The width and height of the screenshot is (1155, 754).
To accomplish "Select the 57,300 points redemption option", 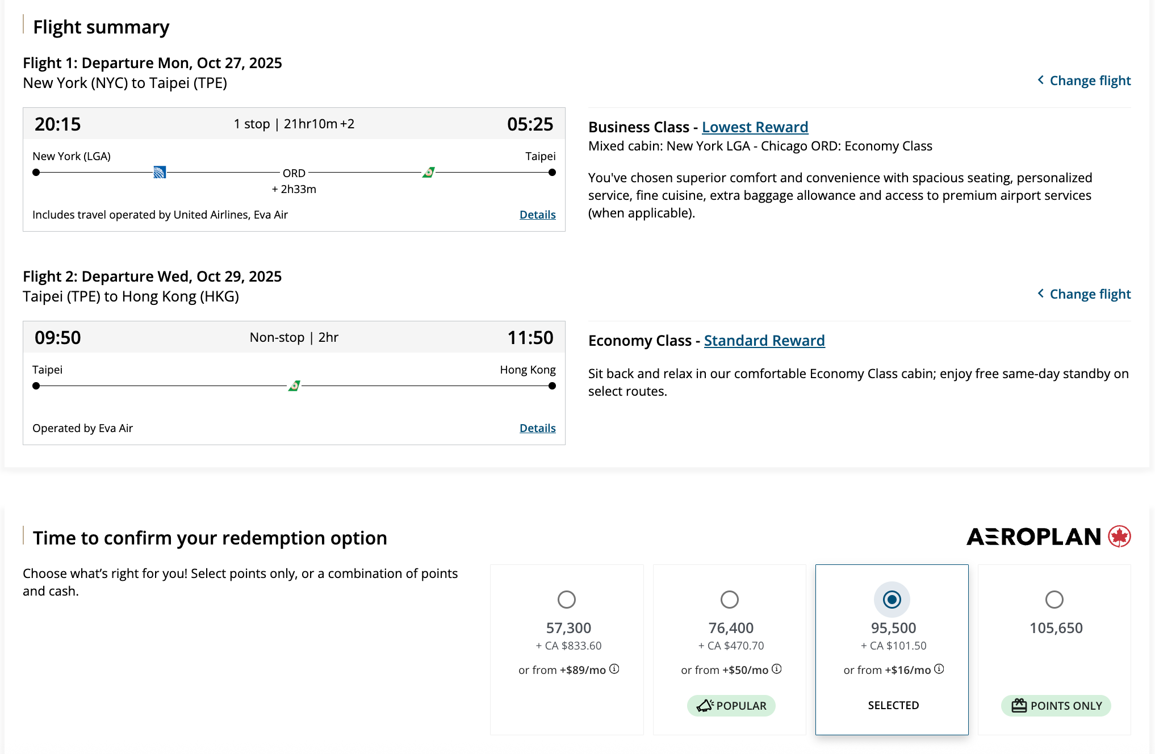I will [566, 600].
